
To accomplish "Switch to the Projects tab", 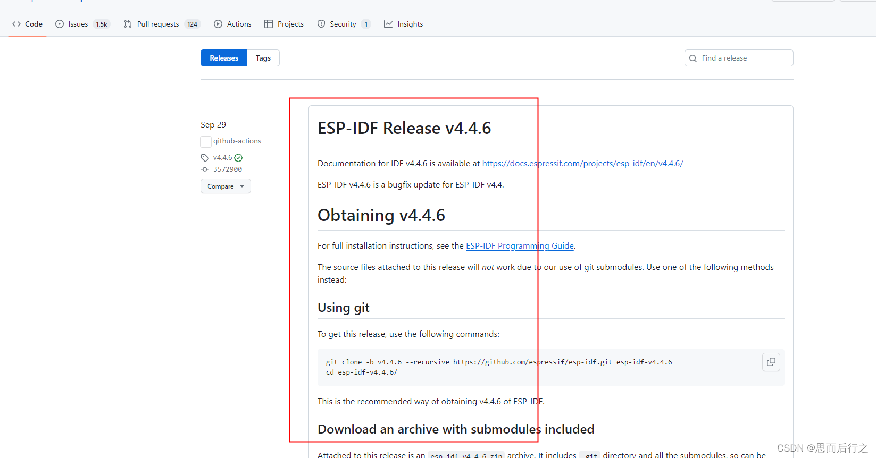I will click(284, 24).
